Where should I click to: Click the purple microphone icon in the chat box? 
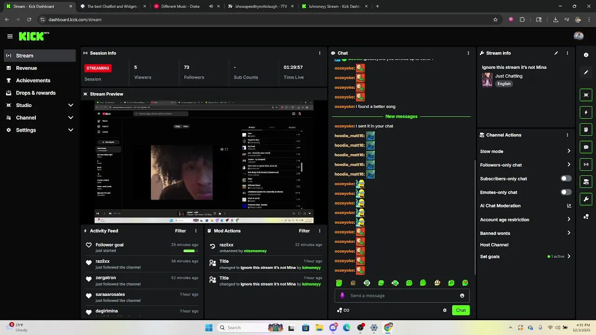tap(342, 295)
